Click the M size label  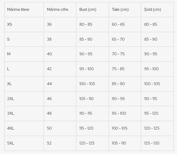point(9,54)
